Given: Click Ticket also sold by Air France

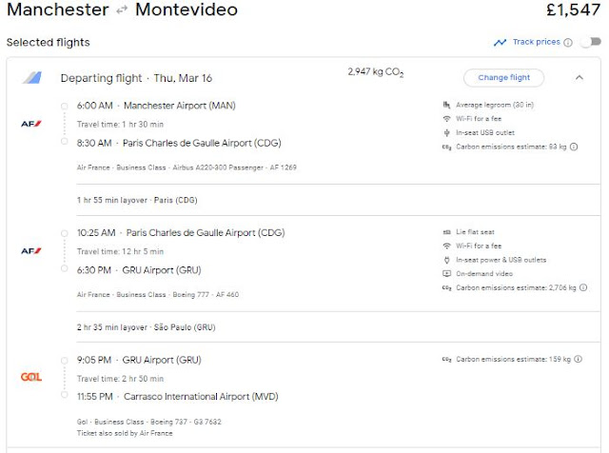Looking at the screenshot, I should pyautogui.click(x=125, y=433).
